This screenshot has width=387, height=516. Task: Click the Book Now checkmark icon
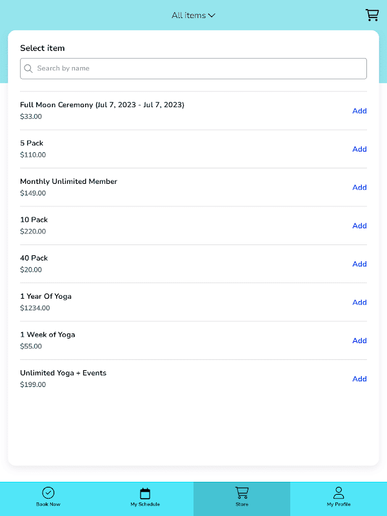click(48, 493)
